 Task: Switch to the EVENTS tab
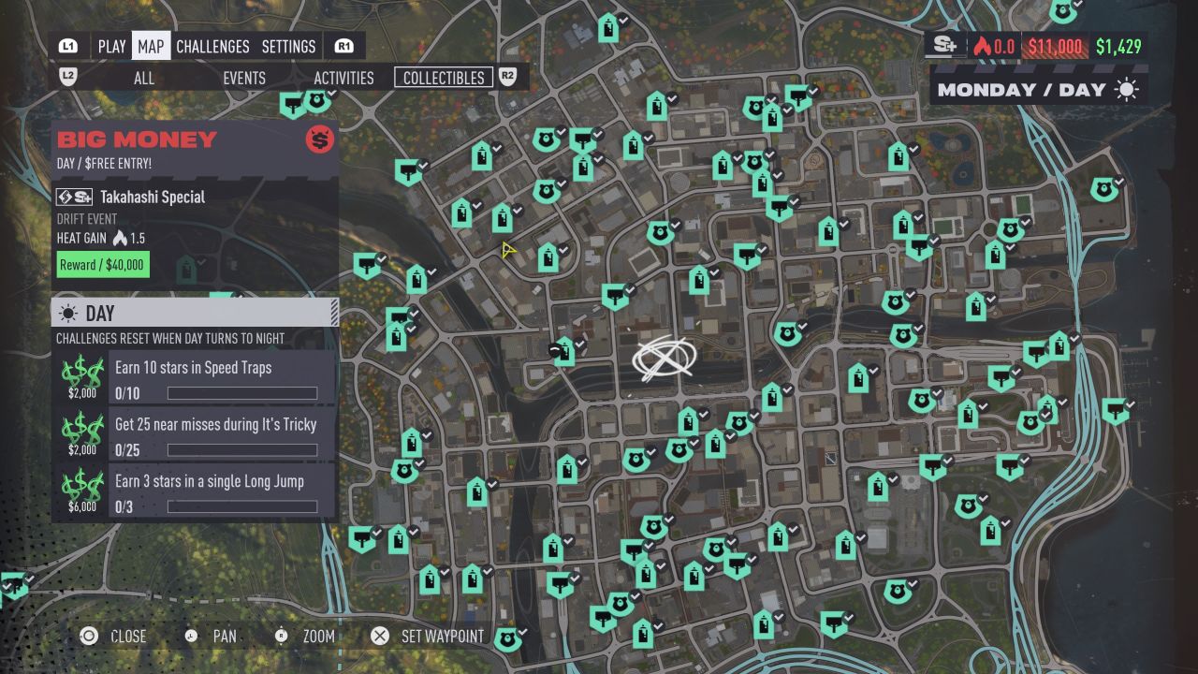(243, 78)
